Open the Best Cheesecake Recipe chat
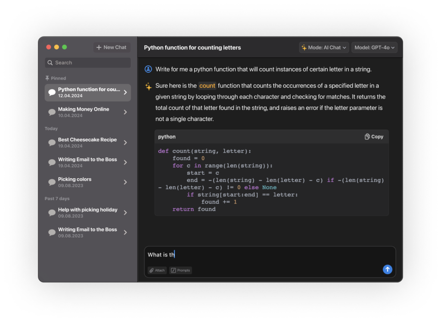Screen dimensions: 441x322 point(88,142)
